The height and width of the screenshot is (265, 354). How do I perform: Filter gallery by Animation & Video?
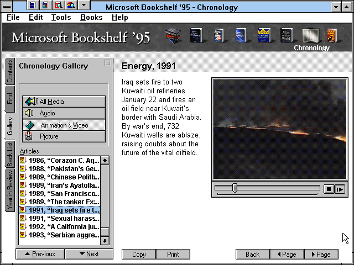pos(64,125)
